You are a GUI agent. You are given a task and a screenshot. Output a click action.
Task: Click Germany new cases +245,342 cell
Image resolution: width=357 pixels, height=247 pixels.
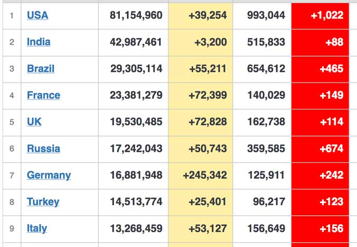pyautogui.click(x=201, y=176)
